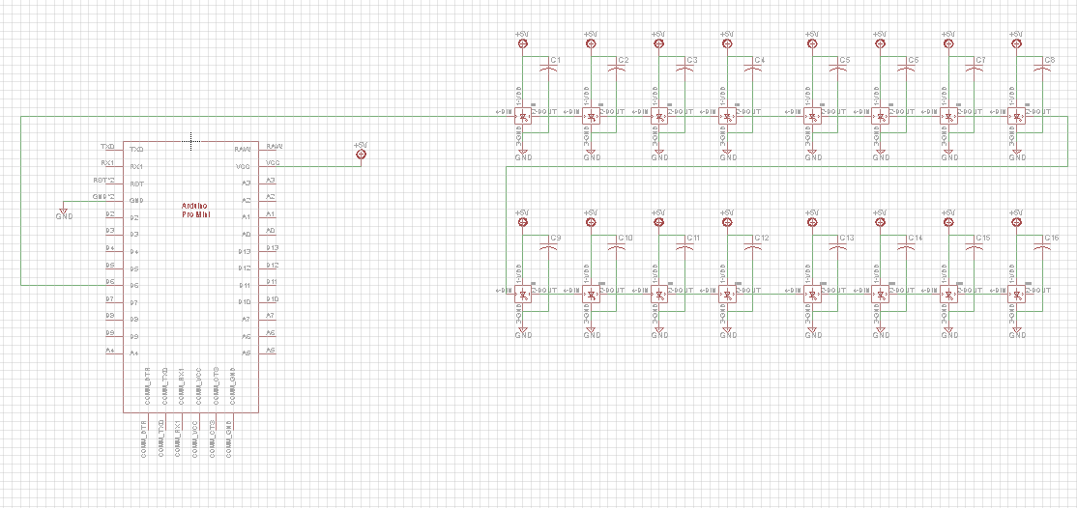Click the COMM_VCC label below the Arduino box

195,437
